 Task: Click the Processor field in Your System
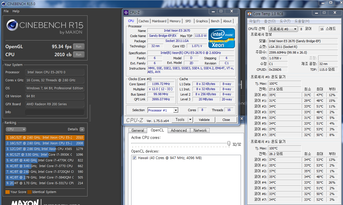coord(55,72)
